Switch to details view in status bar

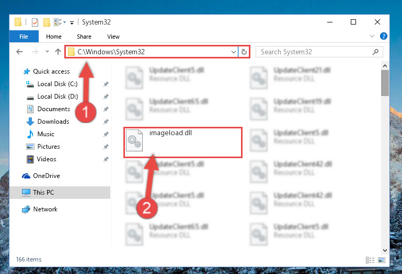click(x=370, y=260)
